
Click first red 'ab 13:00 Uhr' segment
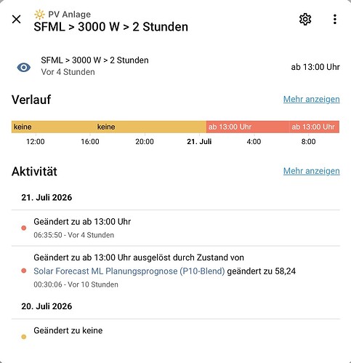(248, 127)
